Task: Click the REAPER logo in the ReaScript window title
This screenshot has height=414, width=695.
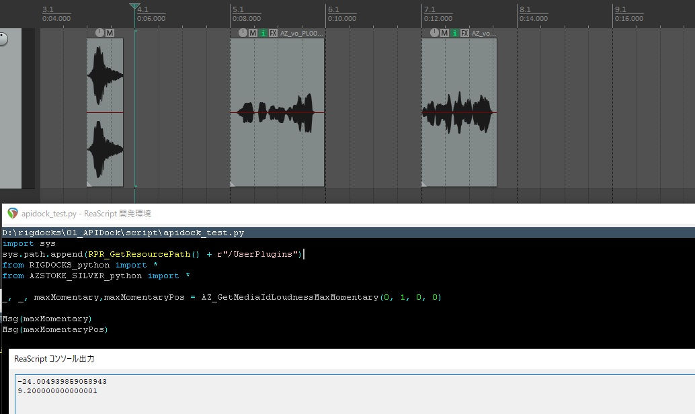Action: 12,213
